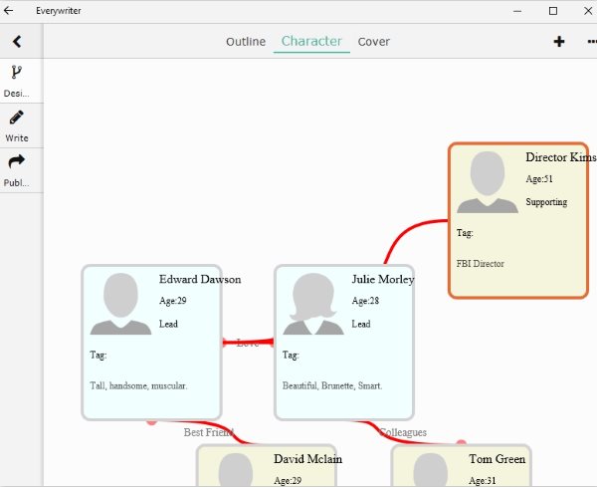Click the Best Friend relationship label

click(208, 432)
